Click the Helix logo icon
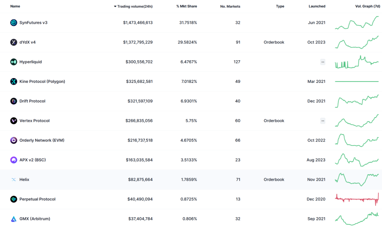 (14, 180)
